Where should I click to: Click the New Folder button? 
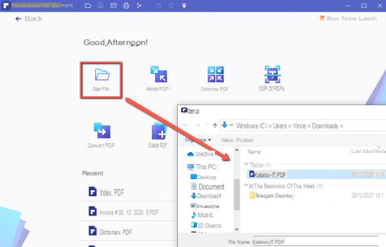click(x=238, y=140)
